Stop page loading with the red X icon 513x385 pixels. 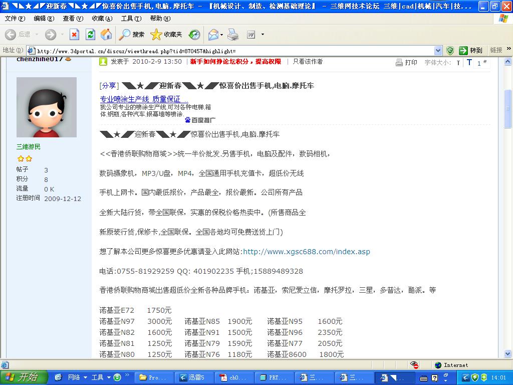(x=75, y=35)
